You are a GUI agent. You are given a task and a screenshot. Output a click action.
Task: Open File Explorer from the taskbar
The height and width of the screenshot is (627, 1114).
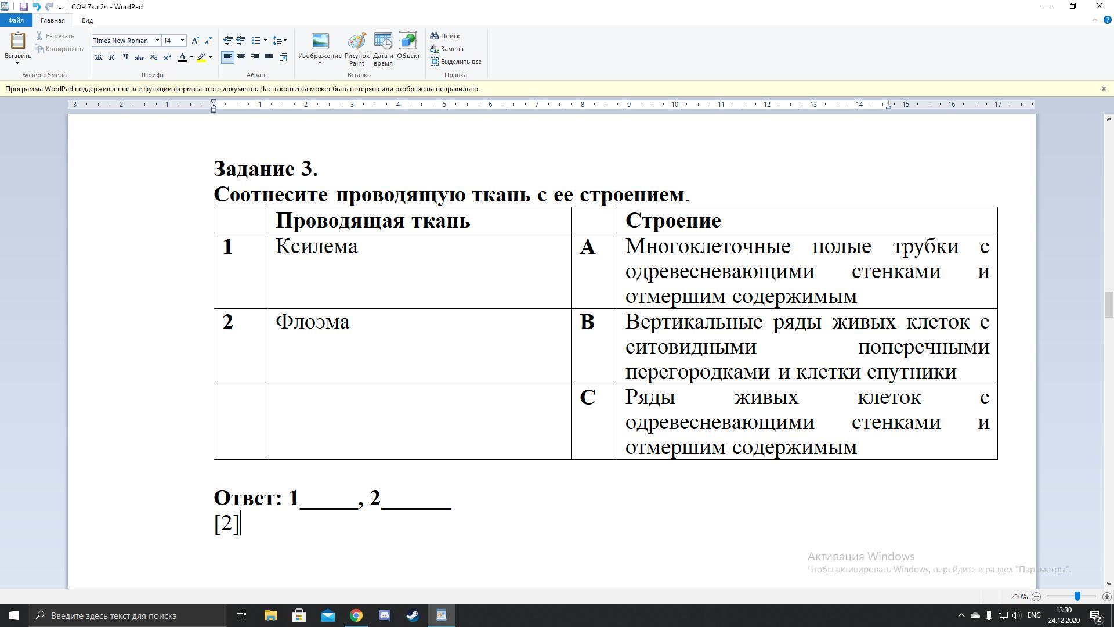tap(270, 615)
